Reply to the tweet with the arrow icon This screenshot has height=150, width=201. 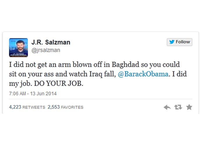tap(167, 107)
